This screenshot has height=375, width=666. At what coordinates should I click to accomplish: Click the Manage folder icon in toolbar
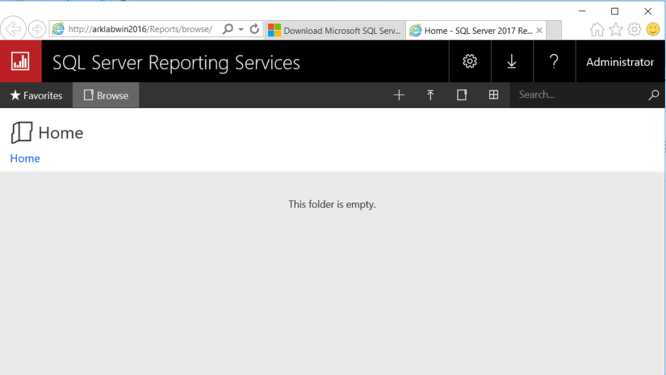(462, 95)
